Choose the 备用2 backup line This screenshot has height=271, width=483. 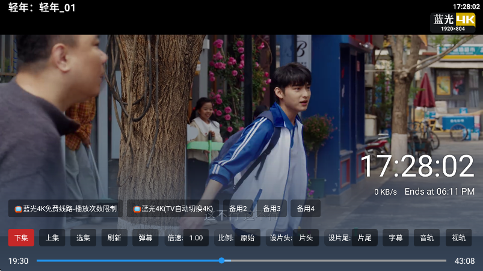click(238, 209)
